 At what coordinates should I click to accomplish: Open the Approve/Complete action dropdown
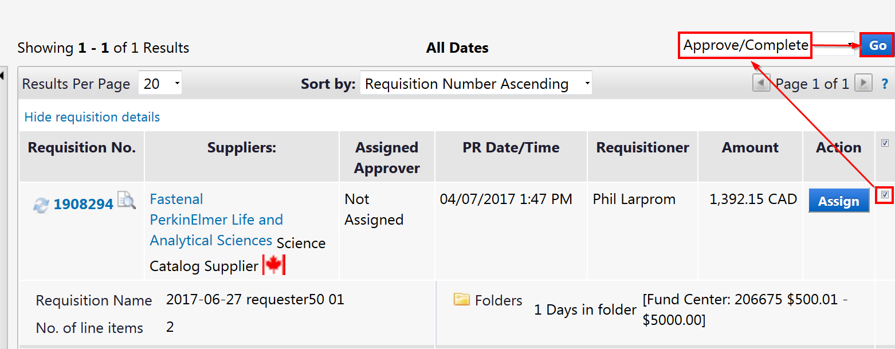(767, 45)
